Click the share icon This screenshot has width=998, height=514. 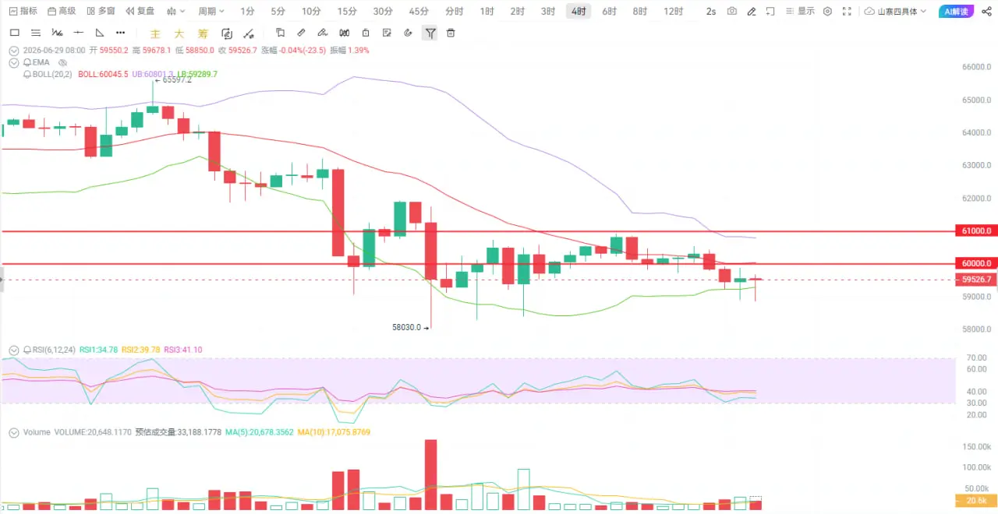[986, 11]
